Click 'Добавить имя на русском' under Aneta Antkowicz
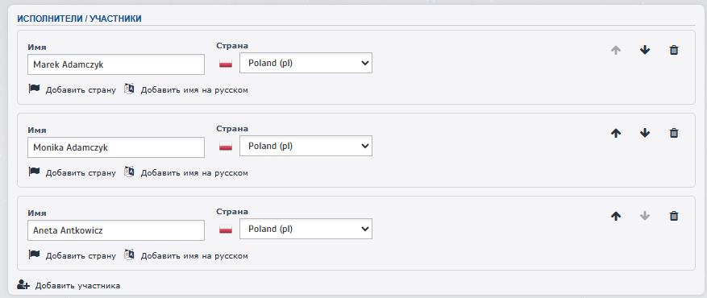 tap(194, 255)
